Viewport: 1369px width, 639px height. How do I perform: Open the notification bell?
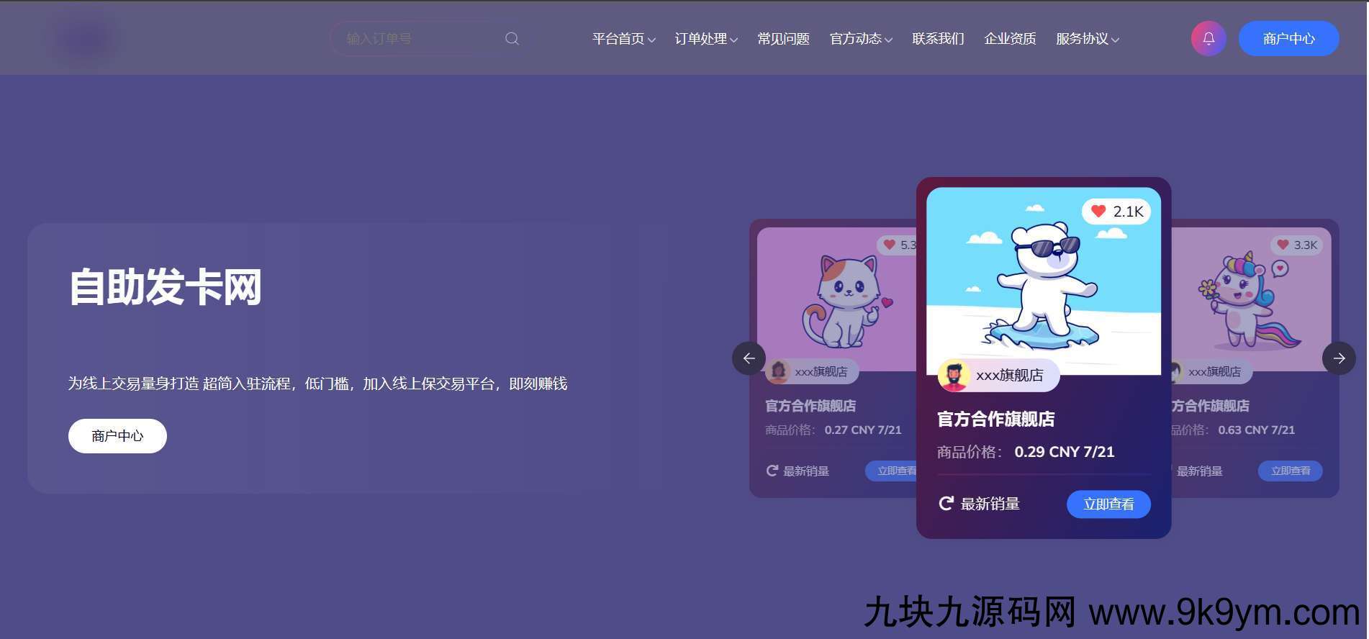pos(1208,39)
